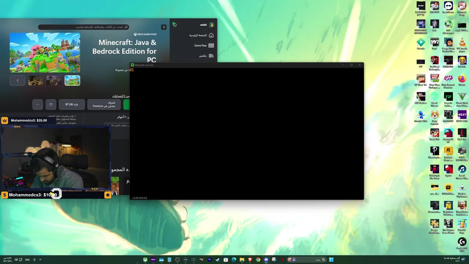
Task: Open Google Chrome from taskbar
Action: pyautogui.click(x=258, y=260)
